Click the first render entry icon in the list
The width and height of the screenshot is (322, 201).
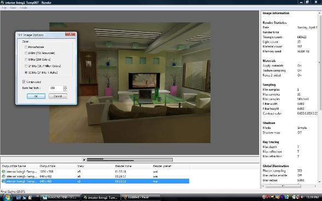3,172
